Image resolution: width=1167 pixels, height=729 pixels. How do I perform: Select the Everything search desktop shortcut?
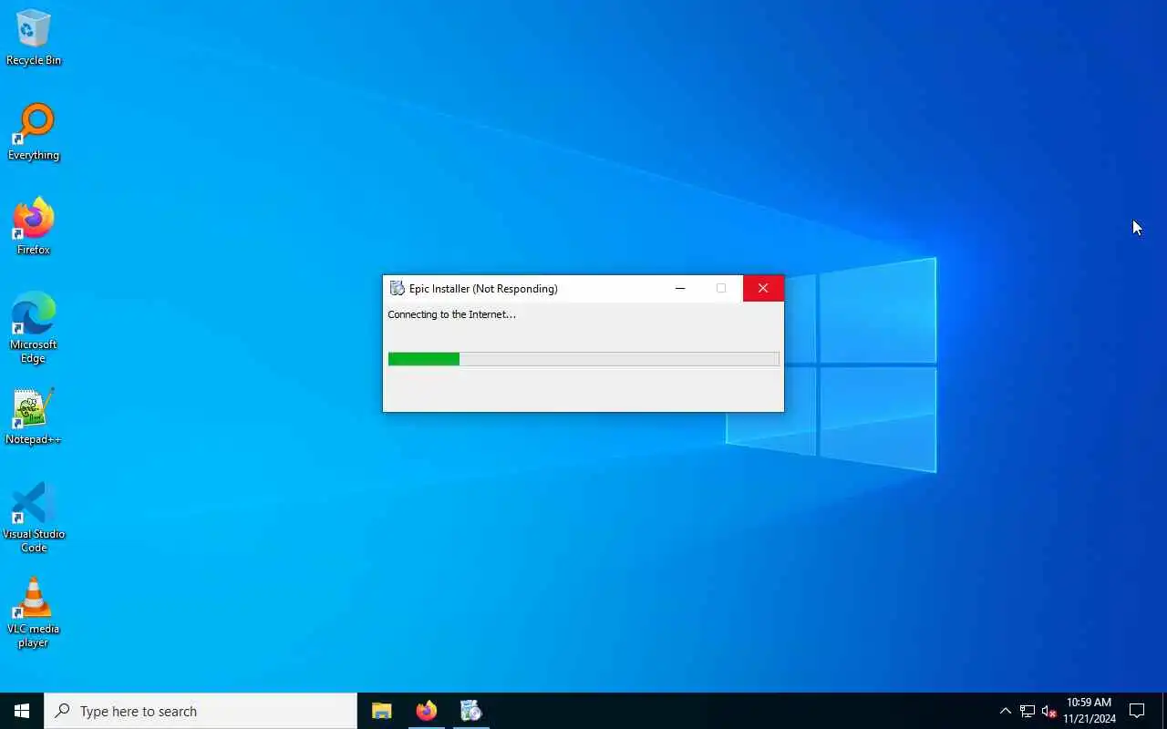click(34, 133)
